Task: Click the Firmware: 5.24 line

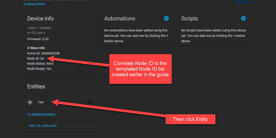Action: point(38,39)
